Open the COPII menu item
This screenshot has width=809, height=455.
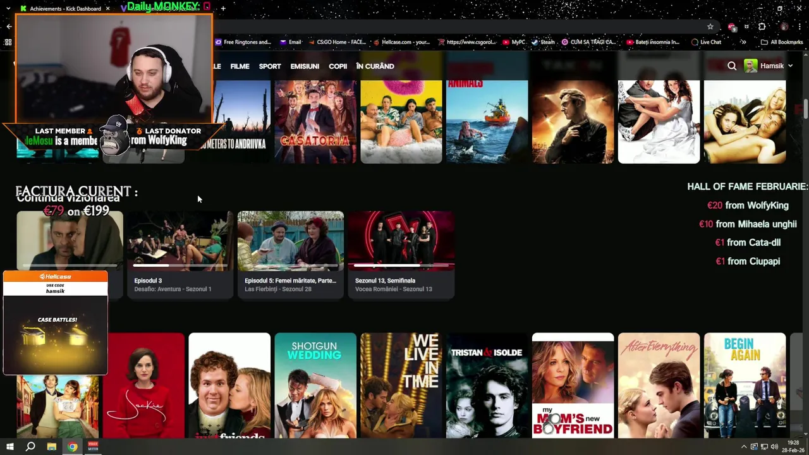tap(338, 66)
